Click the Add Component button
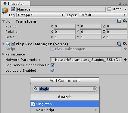This screenshot has height=113, width=128. click(65, 81)
